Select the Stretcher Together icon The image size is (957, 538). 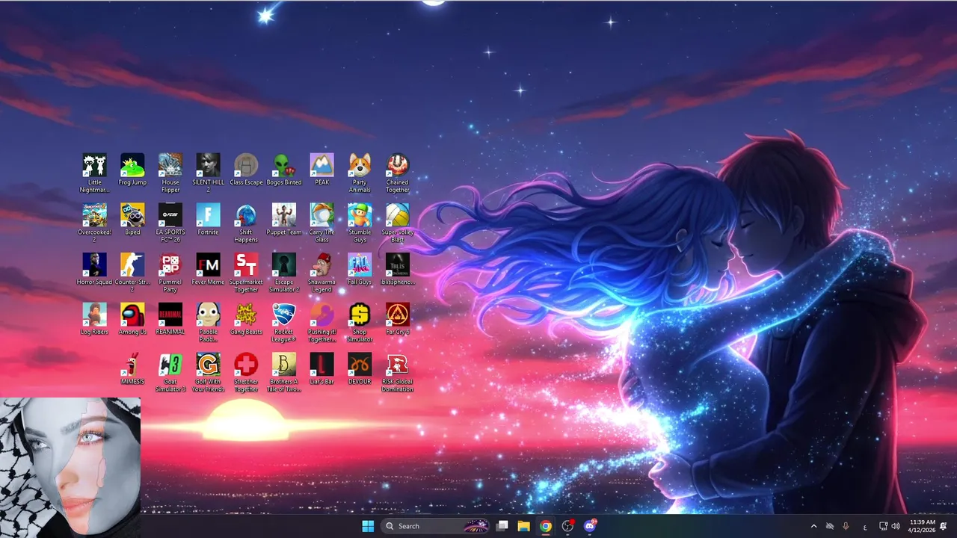coord(246,373)
